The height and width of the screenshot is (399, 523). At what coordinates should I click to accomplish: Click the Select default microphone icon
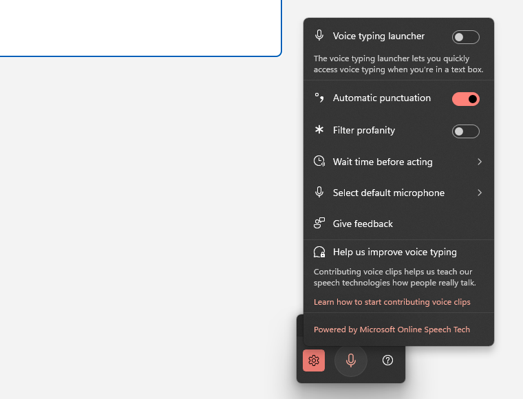[x=319, y=193]
